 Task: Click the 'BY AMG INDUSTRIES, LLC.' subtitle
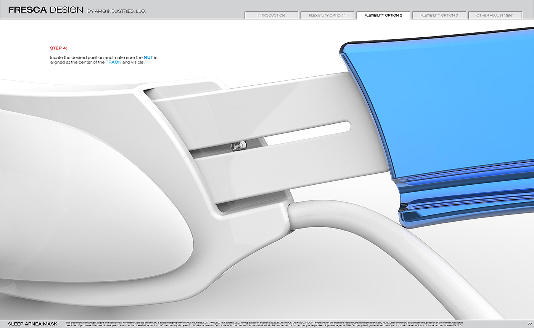(117, 11)
